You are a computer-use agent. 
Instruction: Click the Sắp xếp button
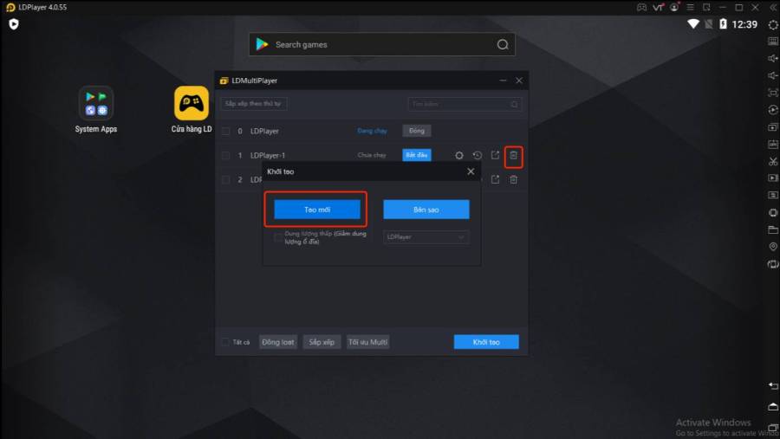point(322,342)
